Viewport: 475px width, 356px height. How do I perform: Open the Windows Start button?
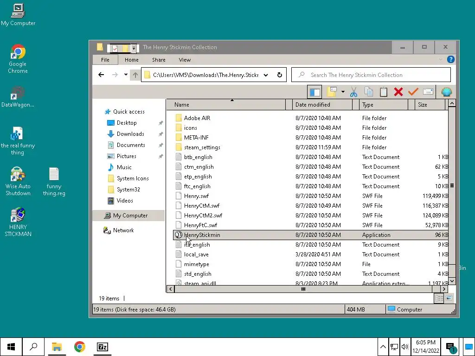click(11, 347)
